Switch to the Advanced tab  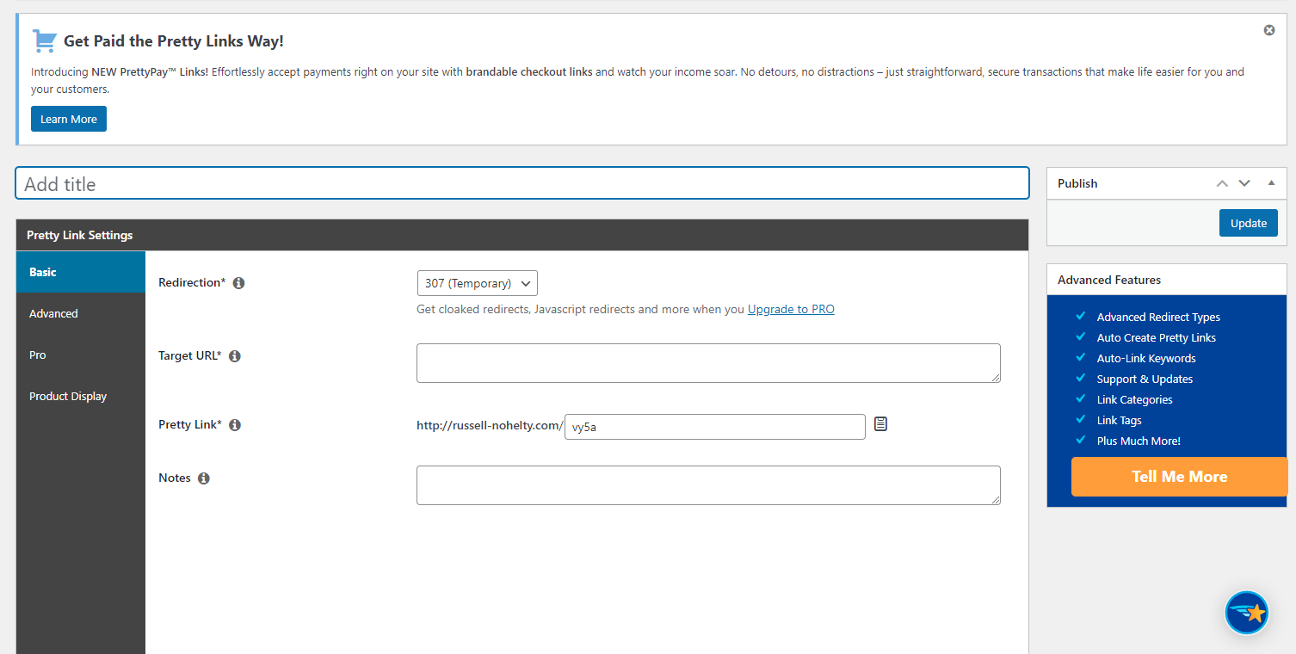[81, 313]
